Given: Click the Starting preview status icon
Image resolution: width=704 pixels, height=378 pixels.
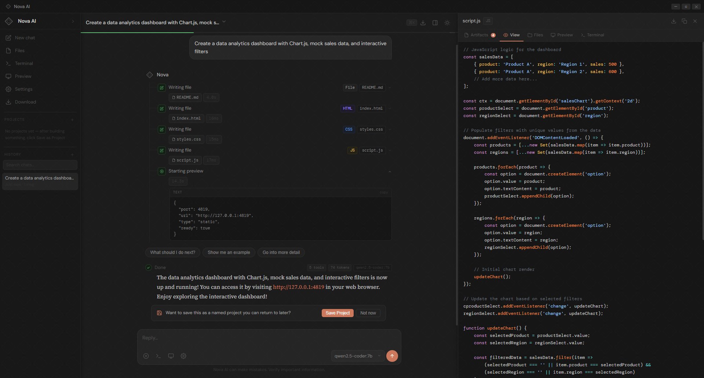Looking at the screenshot, I should [161, 171].
